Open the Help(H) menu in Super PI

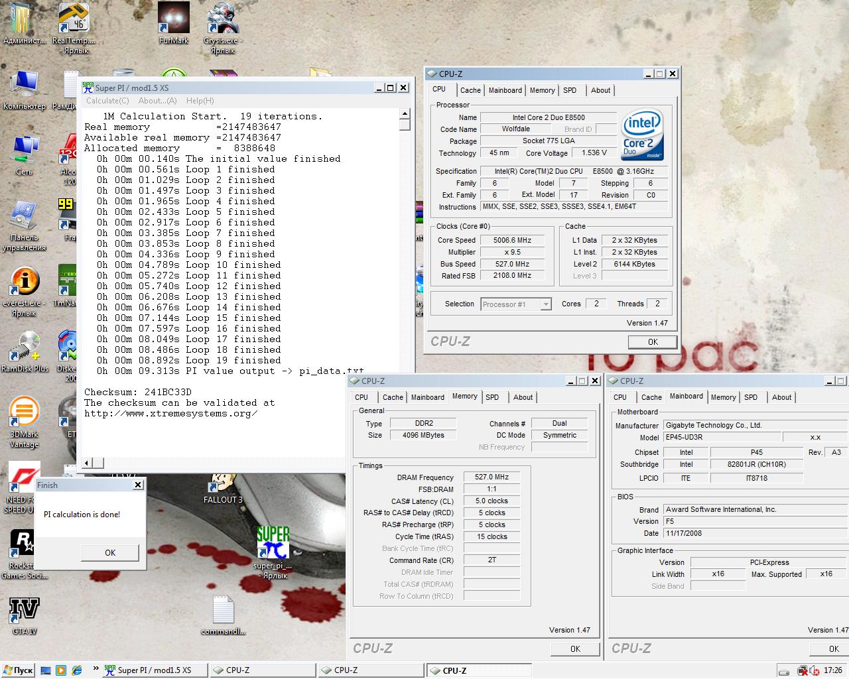click(x=200, y=101)
